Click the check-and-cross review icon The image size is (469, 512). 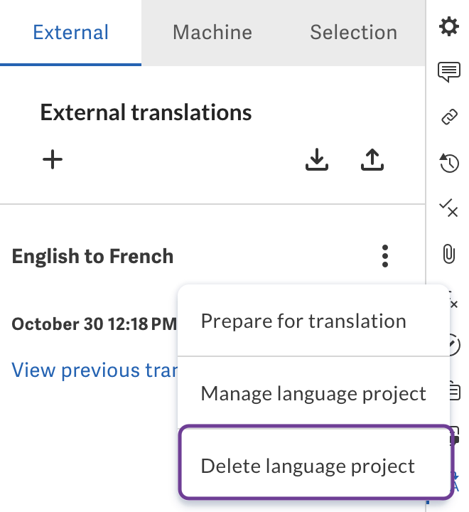(448, 208)
